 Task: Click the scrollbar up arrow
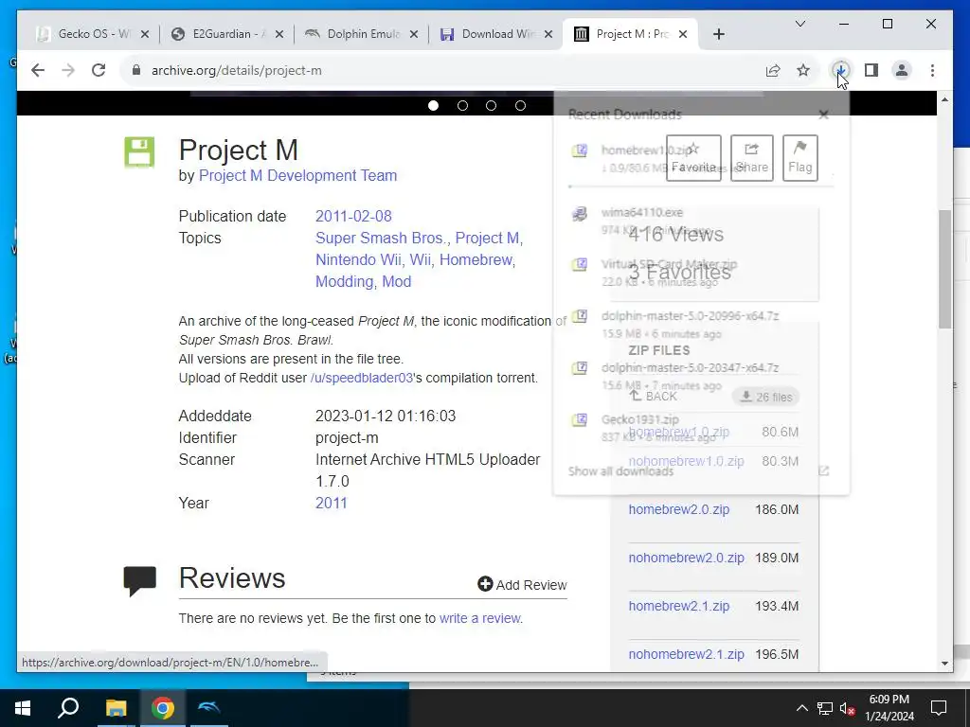pyautogui.click(x=944, y=99)
